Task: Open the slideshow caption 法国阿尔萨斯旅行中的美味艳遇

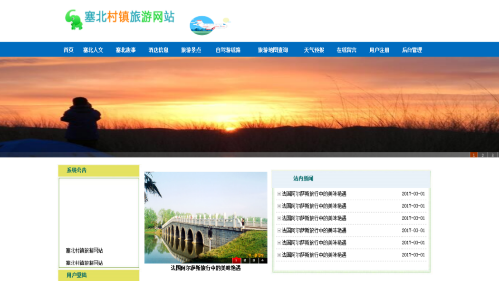Action: [x=206, y=268]
